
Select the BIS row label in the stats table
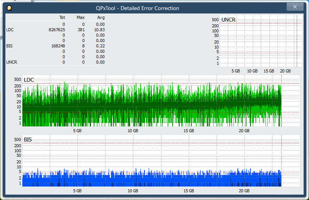(9, 46)
